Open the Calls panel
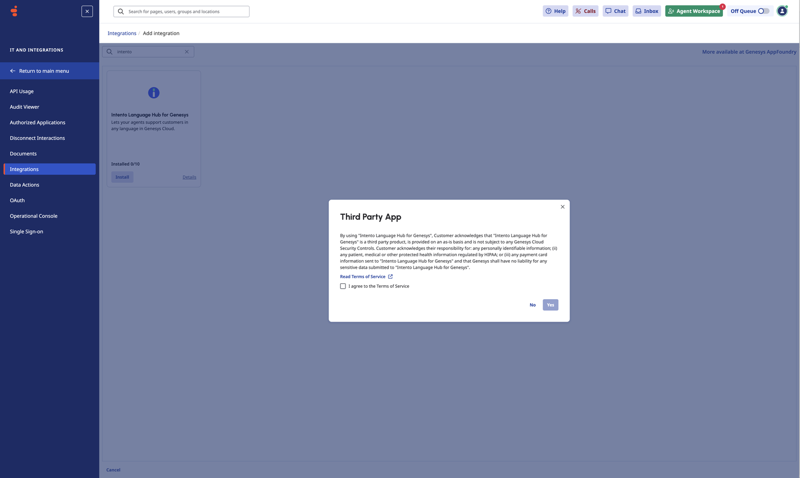800x478 pixels. pyautogui.click(x=585, y=11)
